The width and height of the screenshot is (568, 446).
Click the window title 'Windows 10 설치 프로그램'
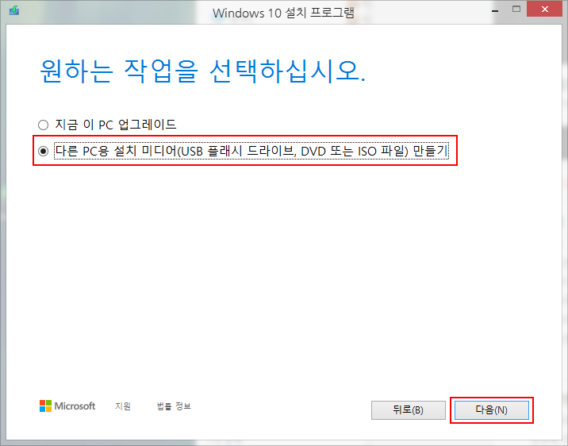pyautogui.click(x=283, y=13)
